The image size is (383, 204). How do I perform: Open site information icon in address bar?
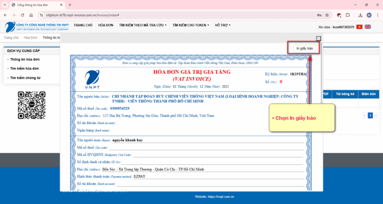click(x=41, y=15)
